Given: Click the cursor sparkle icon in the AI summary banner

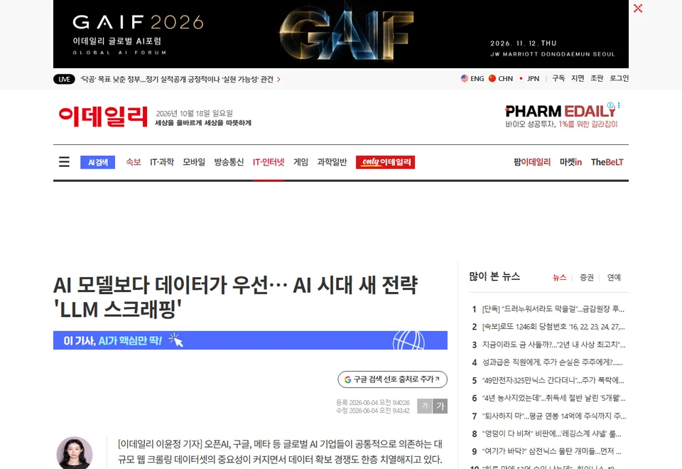Looking at the screenshot, I should pos(176,340).
